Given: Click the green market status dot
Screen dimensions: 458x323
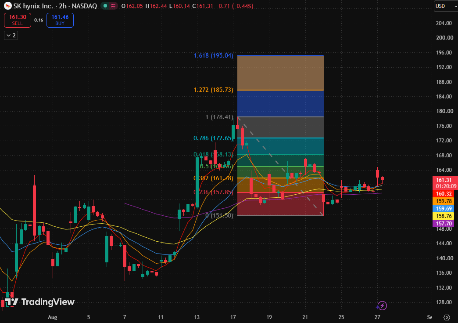Looking at the screenshot, I should tap(105, 6).
